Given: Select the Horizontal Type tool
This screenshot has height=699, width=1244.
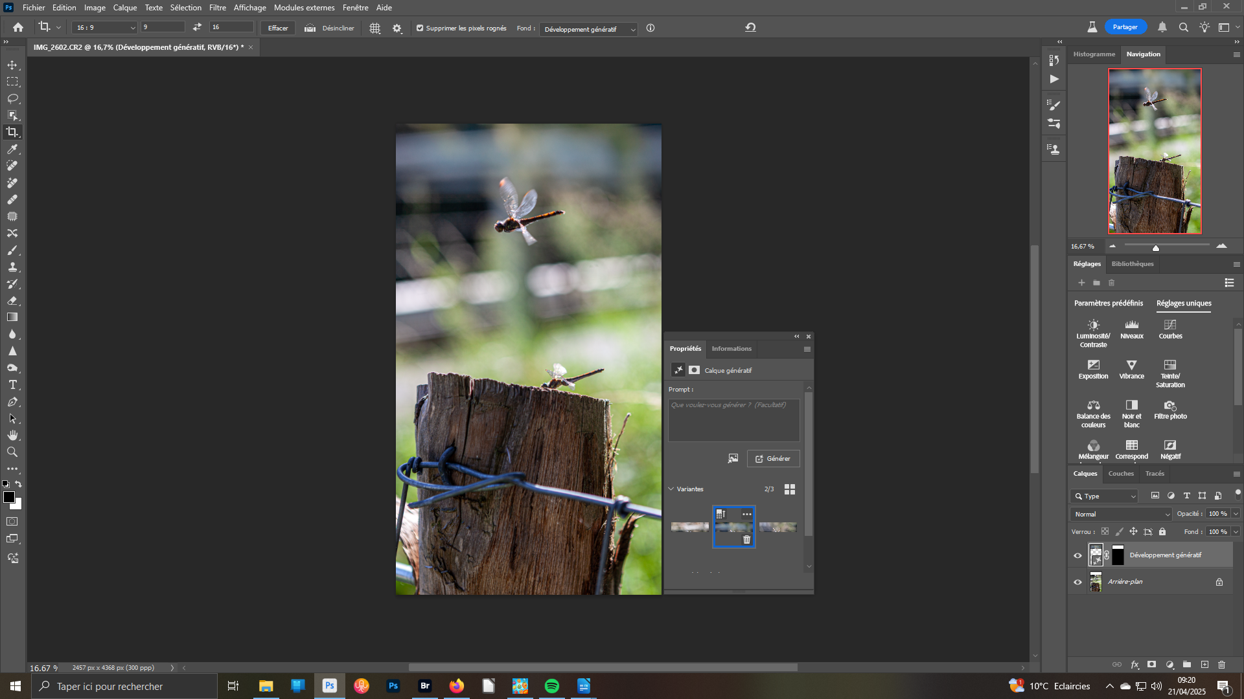Looking at the screenshot, I should (x=12, y=384).
